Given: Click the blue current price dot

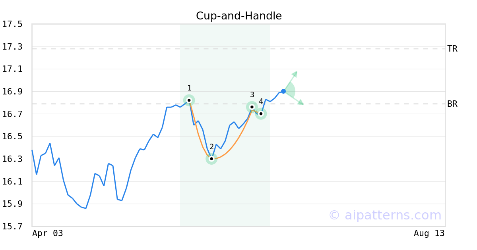Looking at the screenshot, I should tap(283, 91).
